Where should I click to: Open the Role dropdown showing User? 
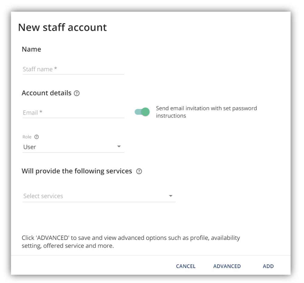click(x=73, y=147)
